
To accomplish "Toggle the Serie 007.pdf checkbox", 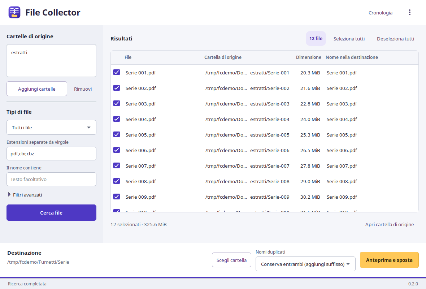I will [x=117, y=165].
